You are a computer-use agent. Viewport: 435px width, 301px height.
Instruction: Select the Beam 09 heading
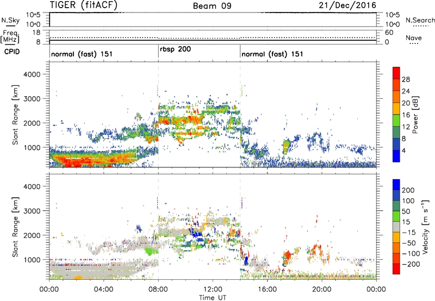click(212, 6)
